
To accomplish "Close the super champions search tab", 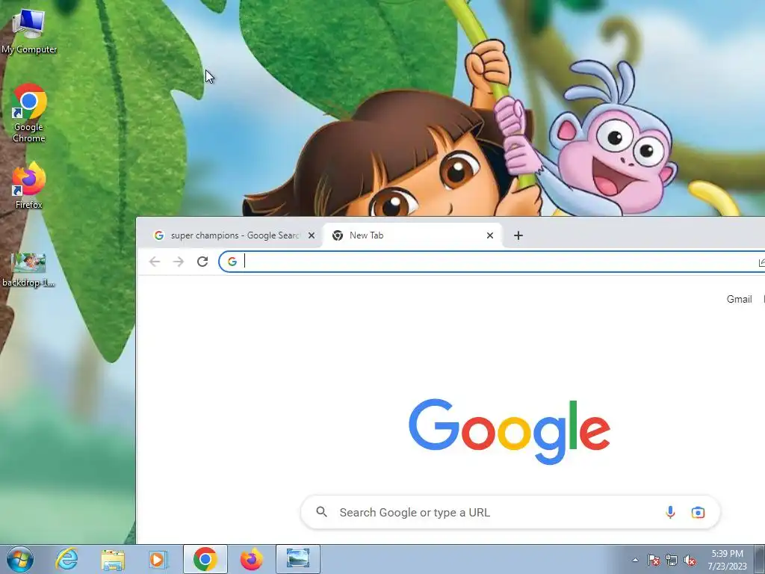I will 312,235.
